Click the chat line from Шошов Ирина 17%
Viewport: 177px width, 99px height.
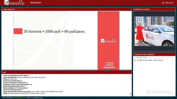point(16,88)
